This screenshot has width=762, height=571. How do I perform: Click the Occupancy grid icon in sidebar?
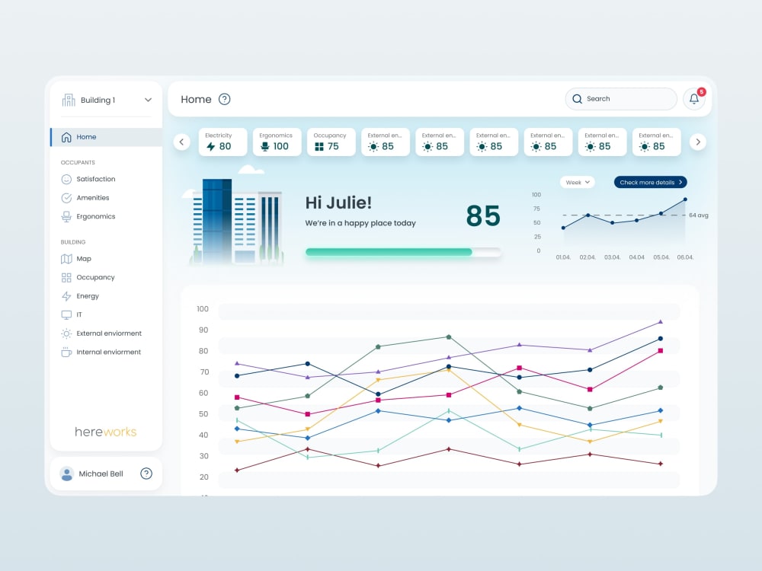66,277
